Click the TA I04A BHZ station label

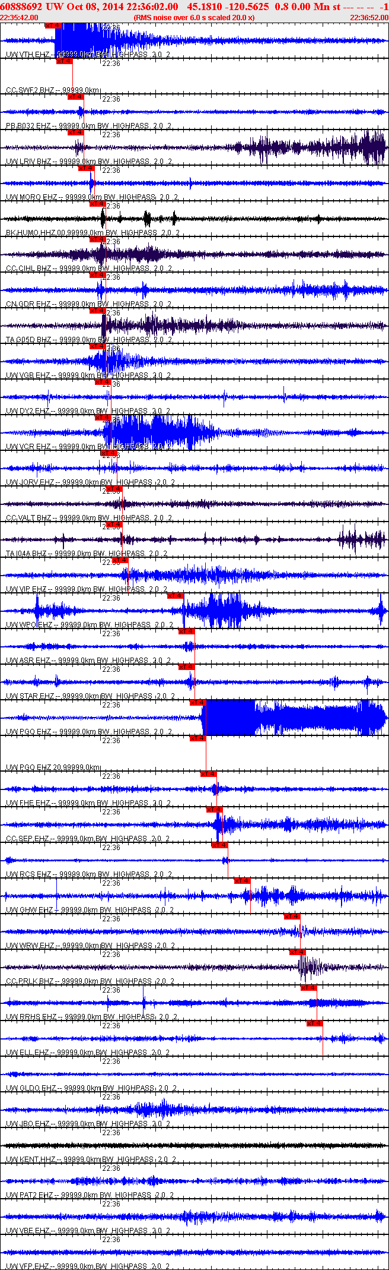pos(87,554)
